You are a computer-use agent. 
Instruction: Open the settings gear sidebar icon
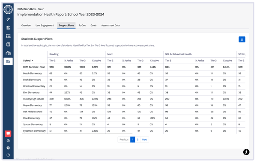coord(8,141)
